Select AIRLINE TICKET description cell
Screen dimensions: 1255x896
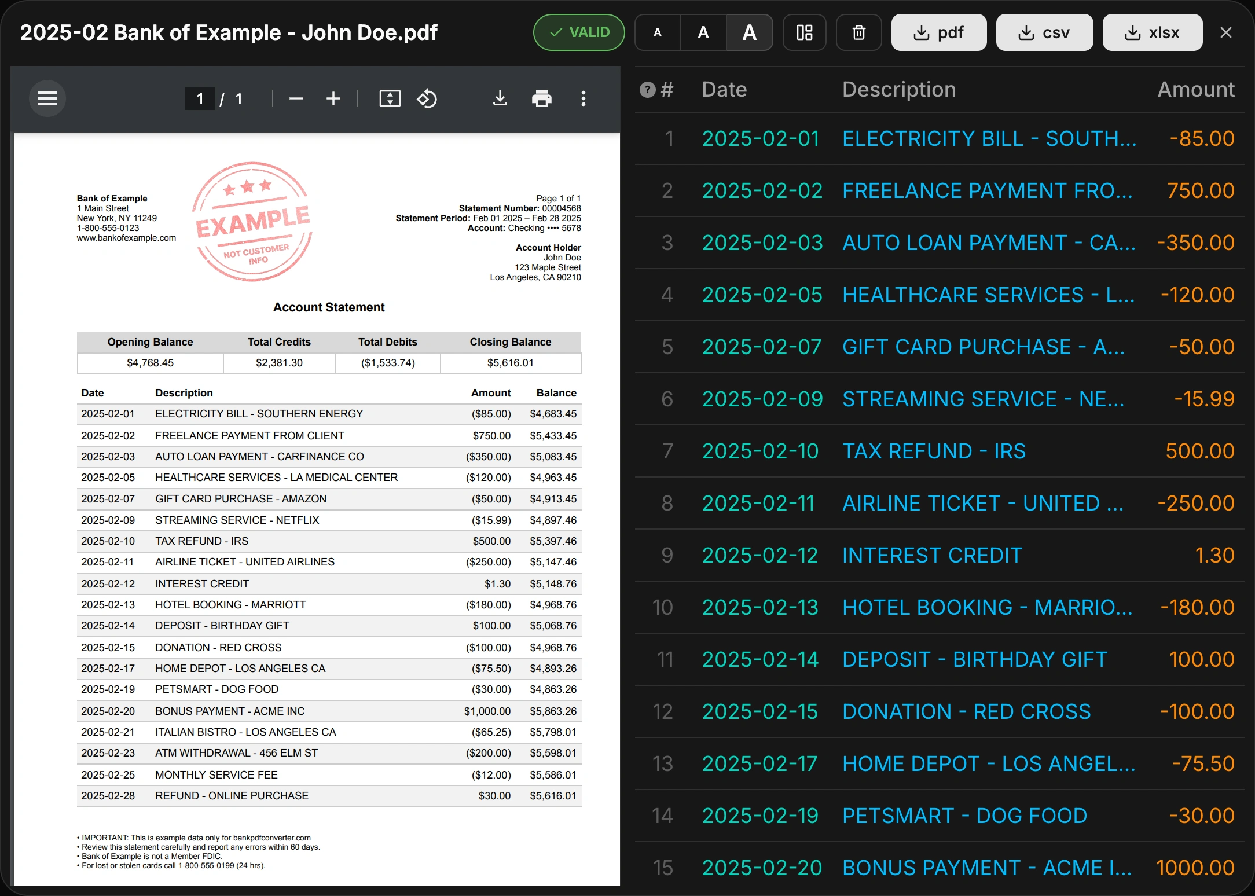pyautogui.click(x=983, y=504)
